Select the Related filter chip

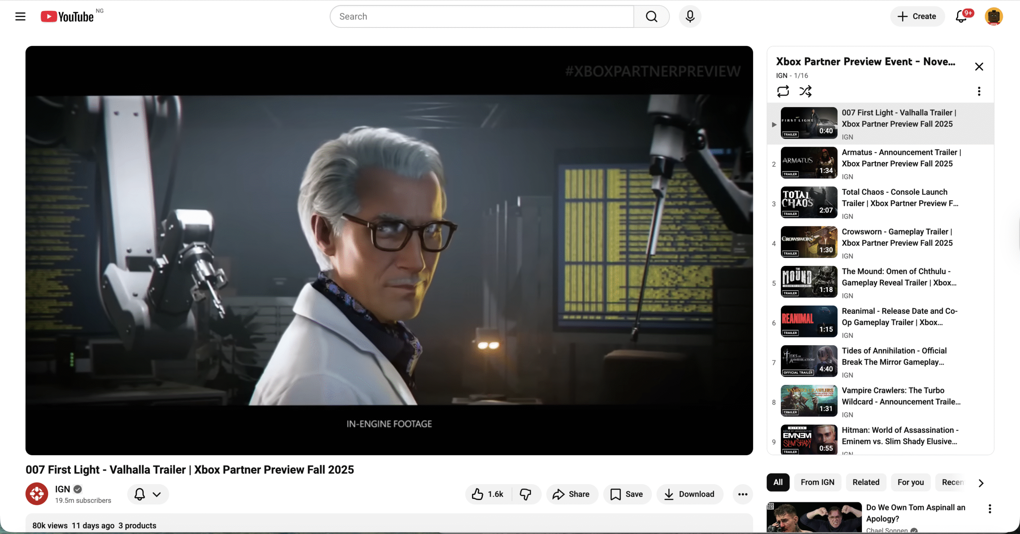(866, 482)
